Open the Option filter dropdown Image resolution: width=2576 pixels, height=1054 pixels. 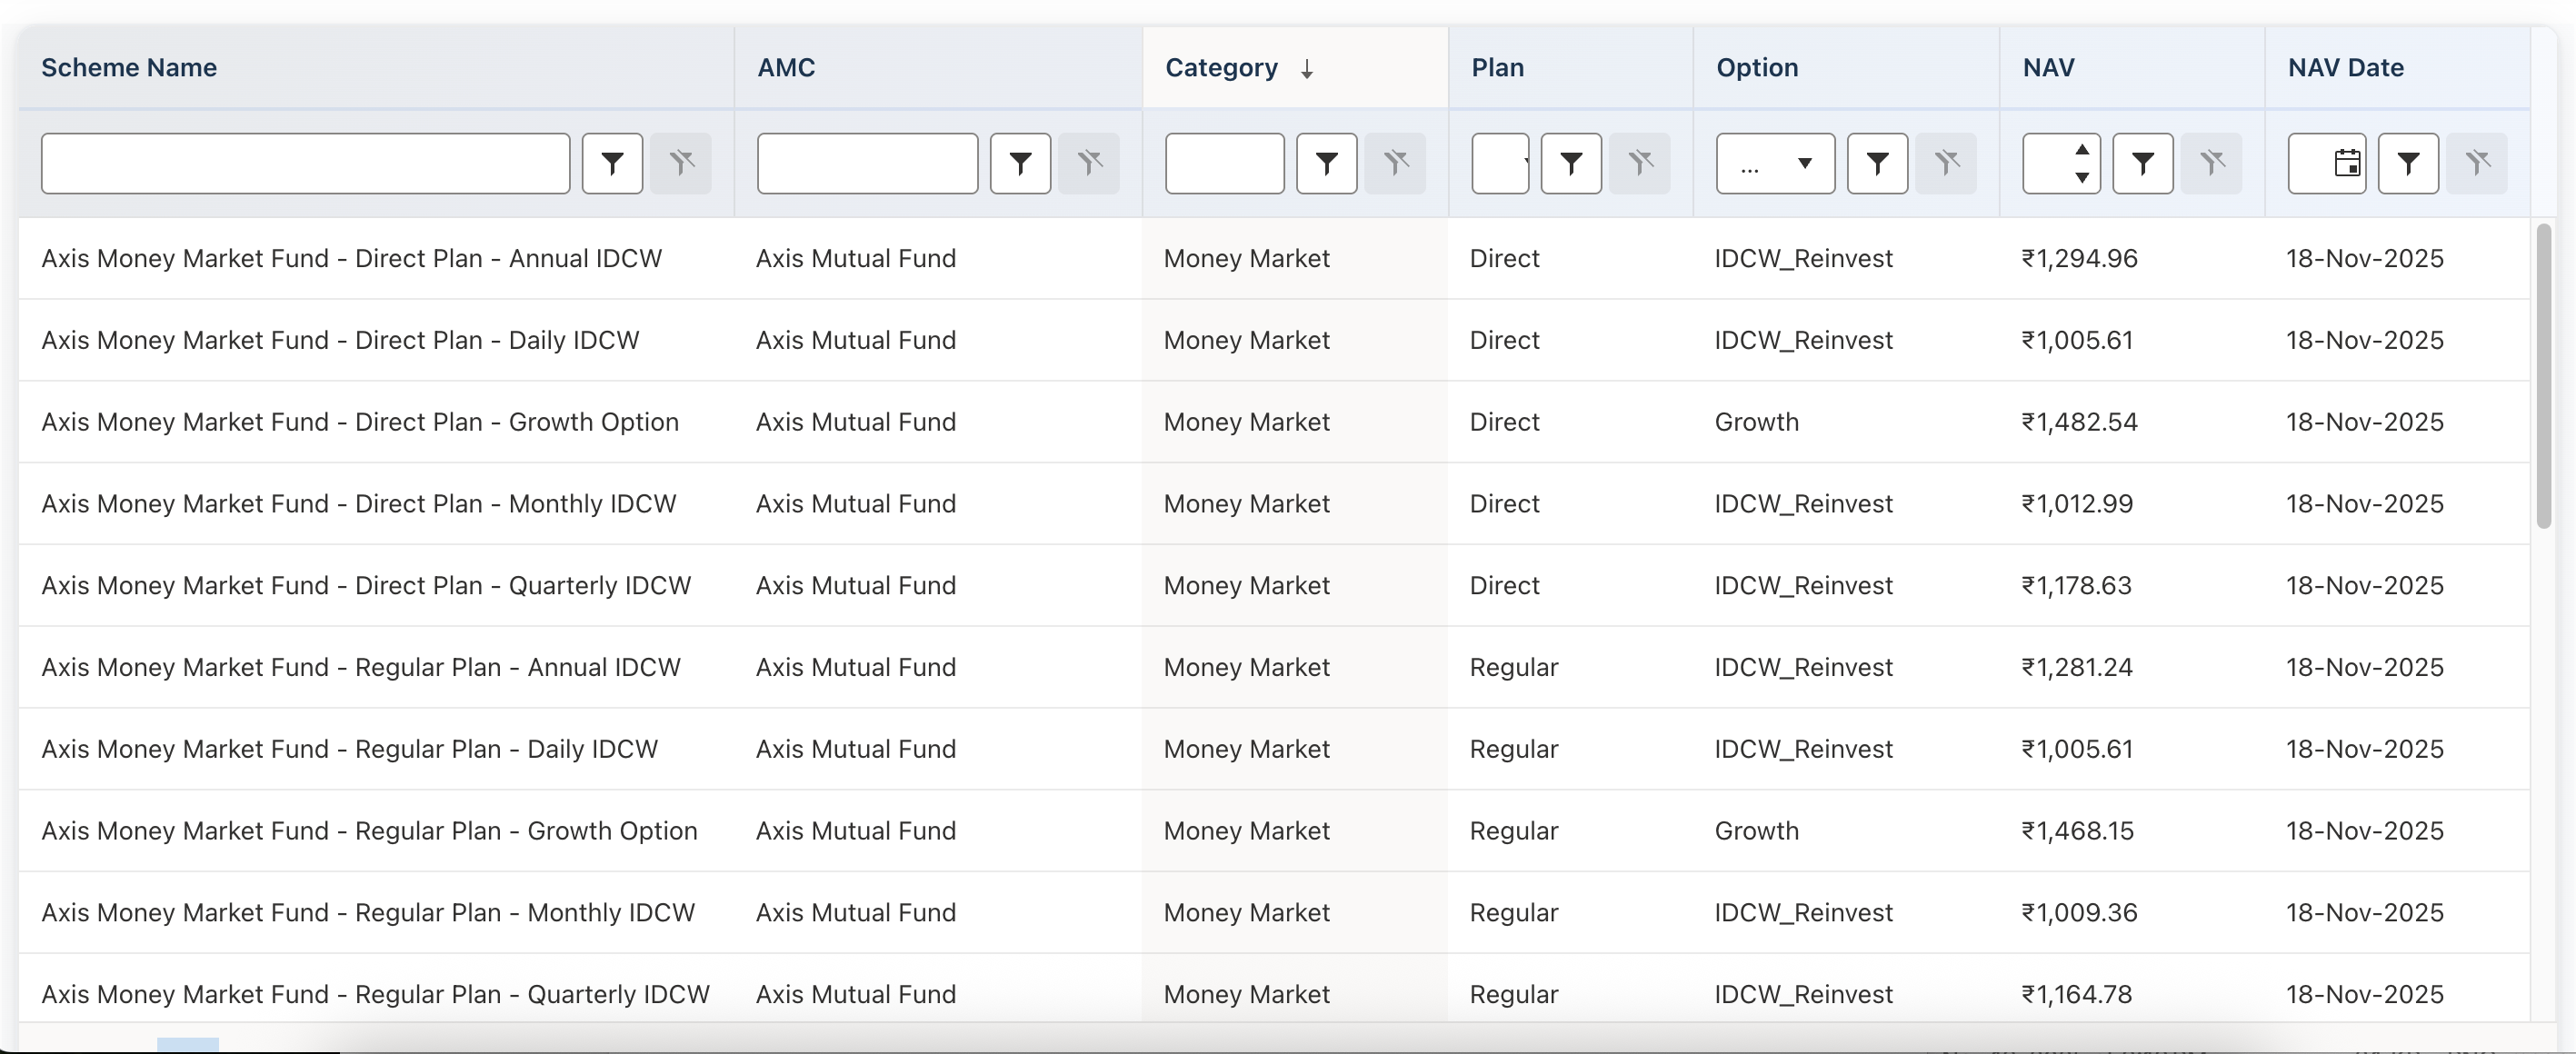coord(1775,163)
